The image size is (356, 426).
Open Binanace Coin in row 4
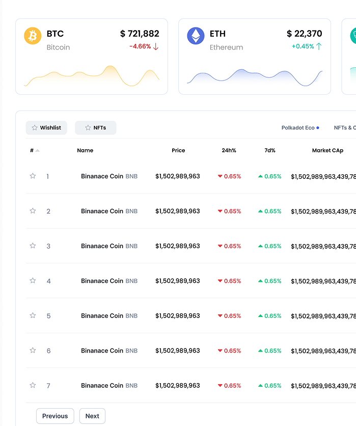(x=102, y=281)
